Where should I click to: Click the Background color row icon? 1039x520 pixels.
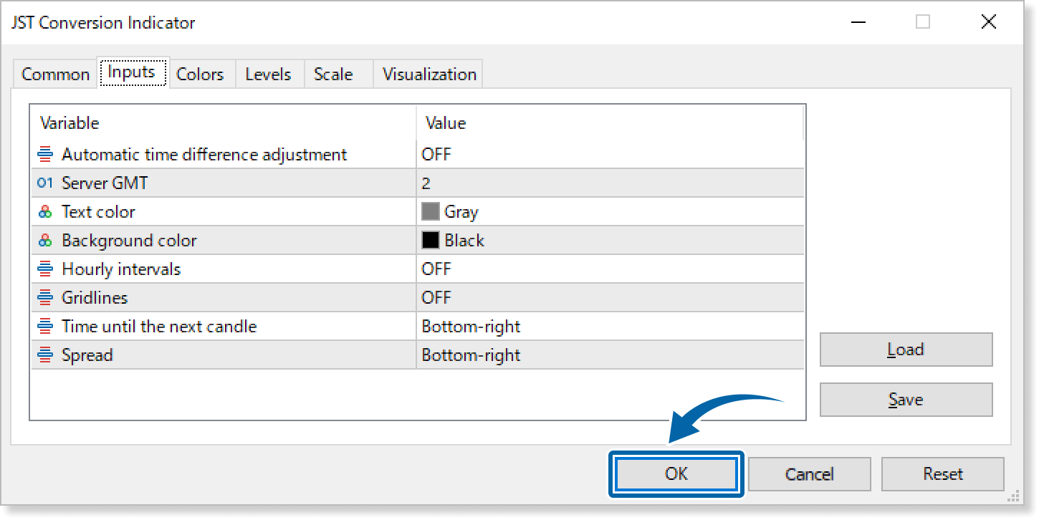click(45, 241)
